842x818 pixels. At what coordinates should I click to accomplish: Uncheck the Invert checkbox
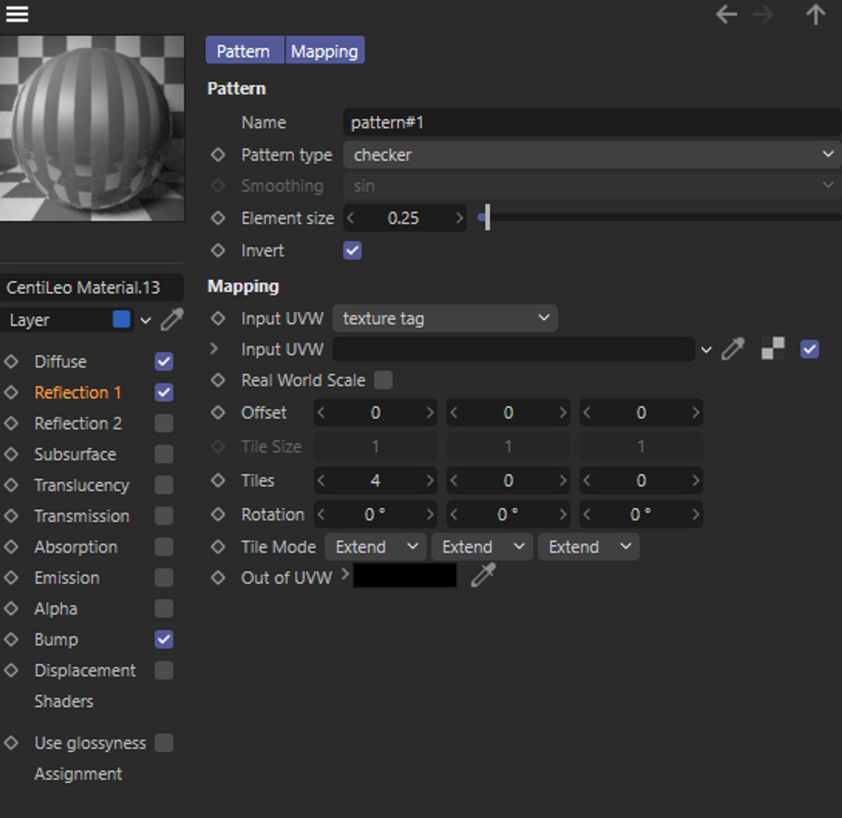(x=352, y=250)
